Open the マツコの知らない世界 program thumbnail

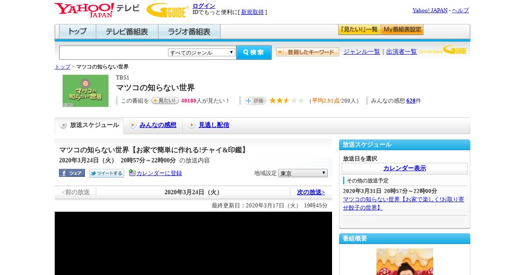(85, 91)
